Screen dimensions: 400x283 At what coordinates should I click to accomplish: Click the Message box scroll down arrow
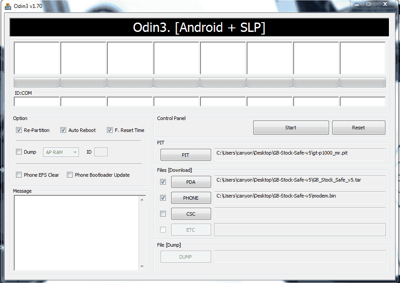(142, 267)
